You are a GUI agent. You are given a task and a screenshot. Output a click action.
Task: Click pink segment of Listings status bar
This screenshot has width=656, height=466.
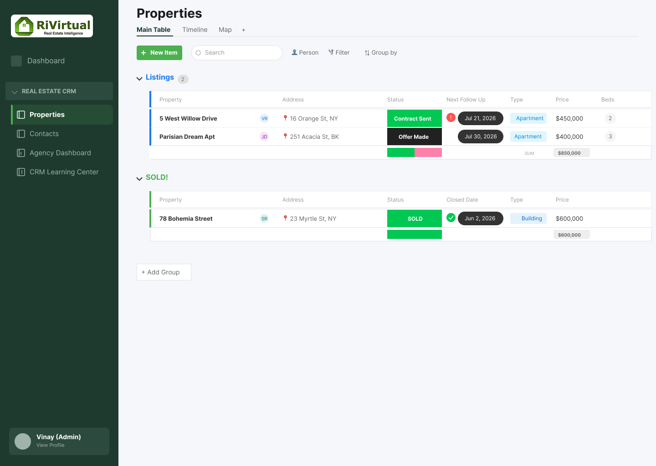point(428,152)
